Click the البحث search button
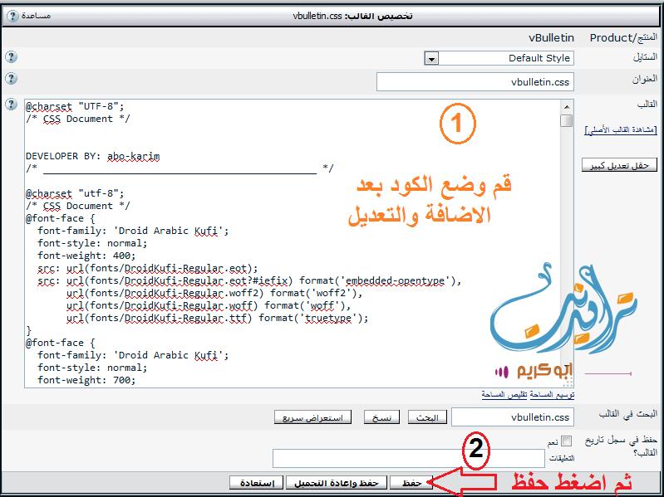 tap(427, 417)
